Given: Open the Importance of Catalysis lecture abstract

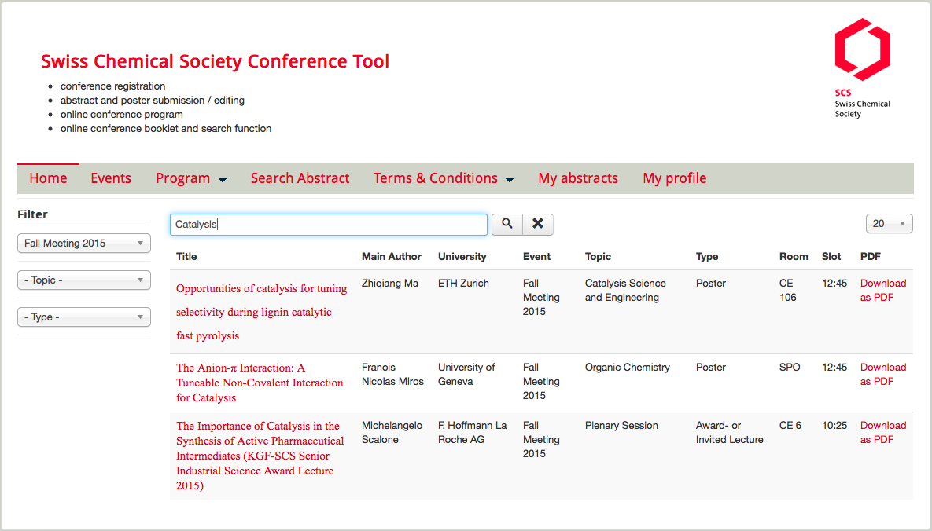Looking at the screenshot, I should [x=260, y=456].
